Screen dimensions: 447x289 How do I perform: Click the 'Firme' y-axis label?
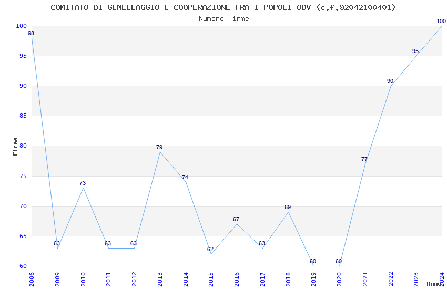point(15,147)
